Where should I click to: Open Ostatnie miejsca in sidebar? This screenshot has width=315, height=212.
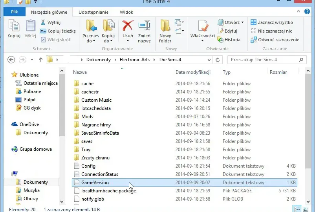(37, 83)
